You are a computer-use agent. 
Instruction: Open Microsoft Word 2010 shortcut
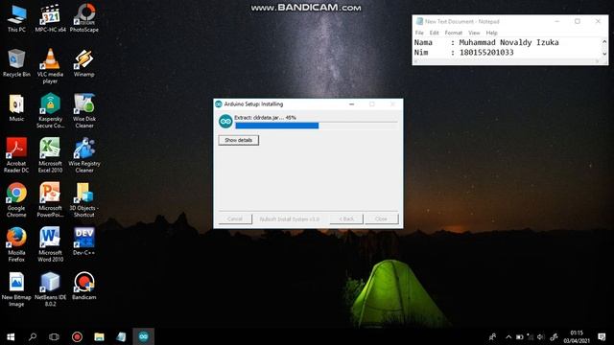click(50, 244)
